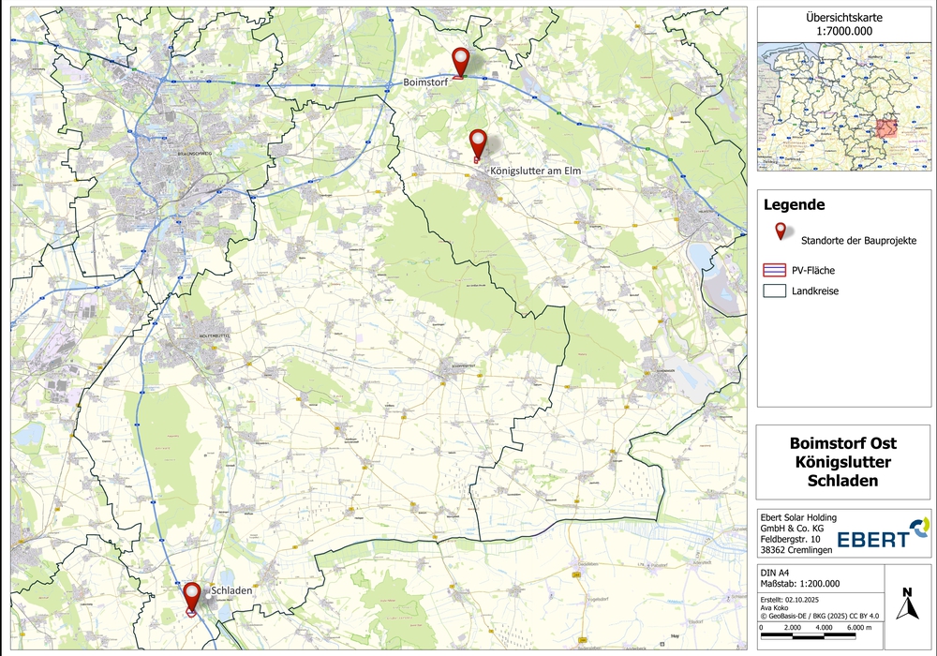Click the 'Legende' heading

click(x=795, y=204)
